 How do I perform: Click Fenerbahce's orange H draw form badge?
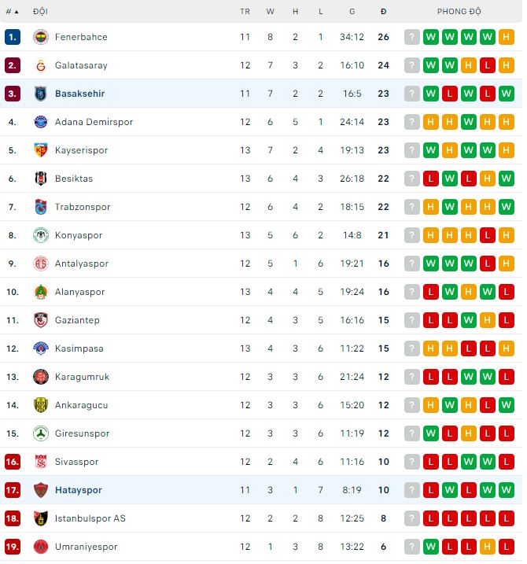point(507,37)
